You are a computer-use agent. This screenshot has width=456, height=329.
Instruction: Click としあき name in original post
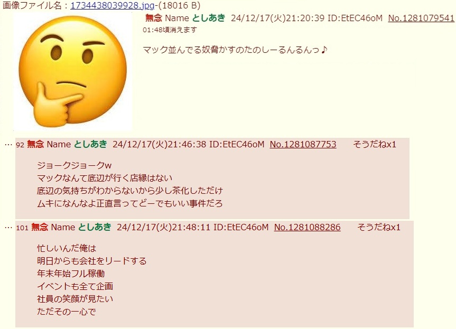click(209, 18)
